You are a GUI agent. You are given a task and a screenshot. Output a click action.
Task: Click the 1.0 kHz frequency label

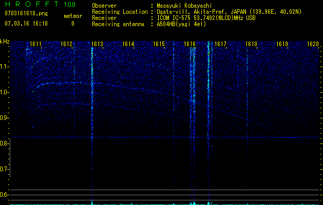point(4,92)
